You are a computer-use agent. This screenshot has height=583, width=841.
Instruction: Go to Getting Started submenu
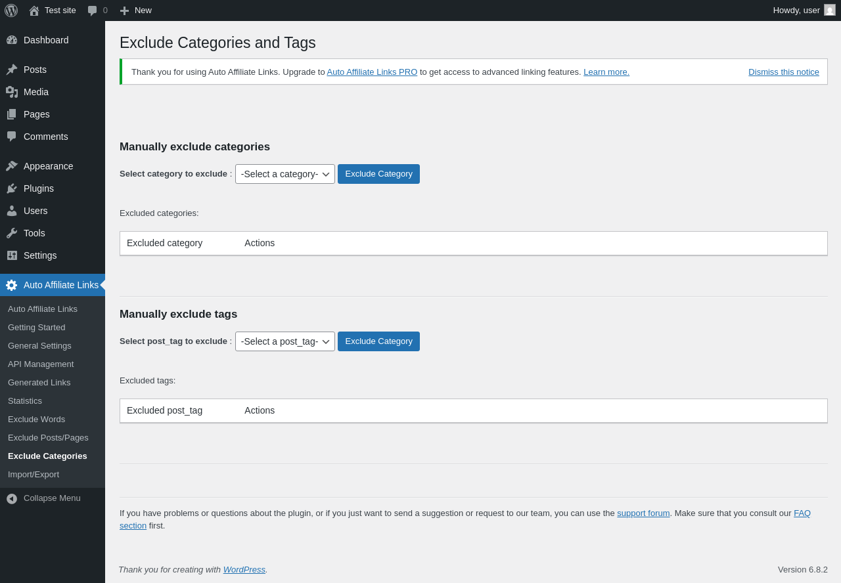point(37,327)
